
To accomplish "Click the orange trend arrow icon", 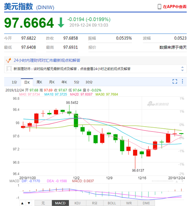I will (8, 60).
